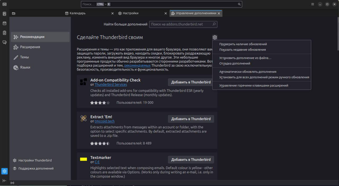Image resolution: width=339 pixels, height=186 pixels.
Task: Click the Extract 'Em! add-on icon
Action: pos(83,119)
